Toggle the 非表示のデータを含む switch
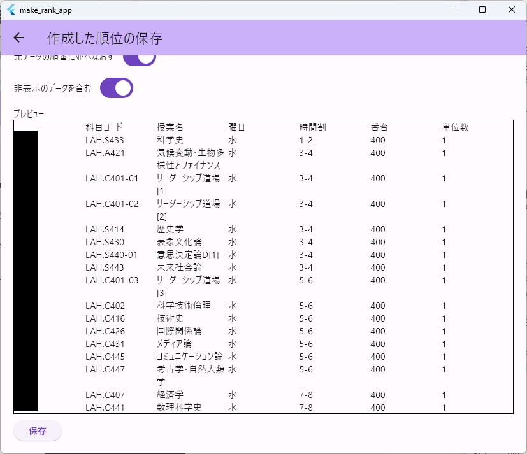Screen dimensions: 527x454 pyautogui.click(x=117, y=89)
